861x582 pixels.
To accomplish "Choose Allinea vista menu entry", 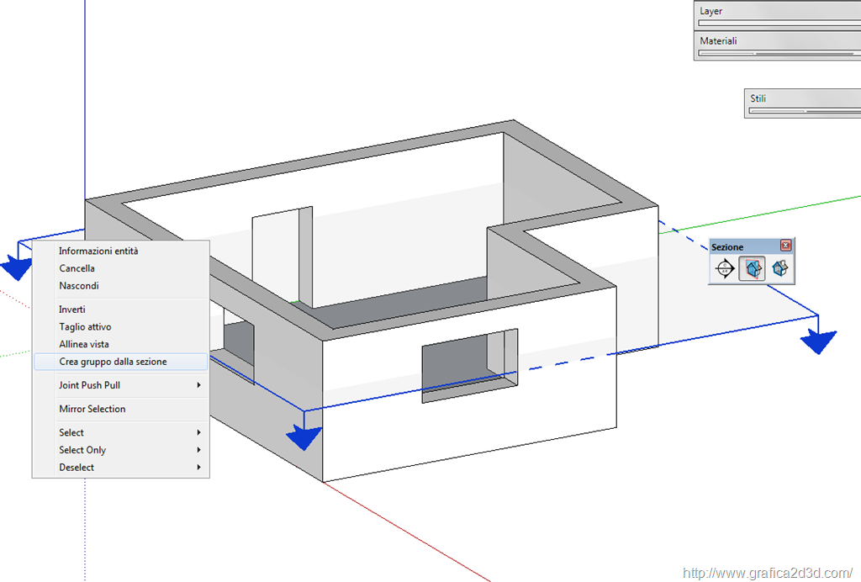I will [84, 344].
